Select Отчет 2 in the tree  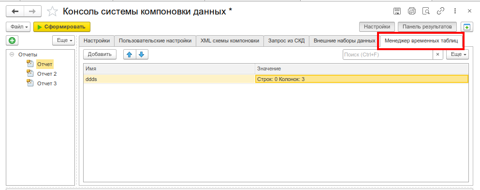tap(47, 74)
